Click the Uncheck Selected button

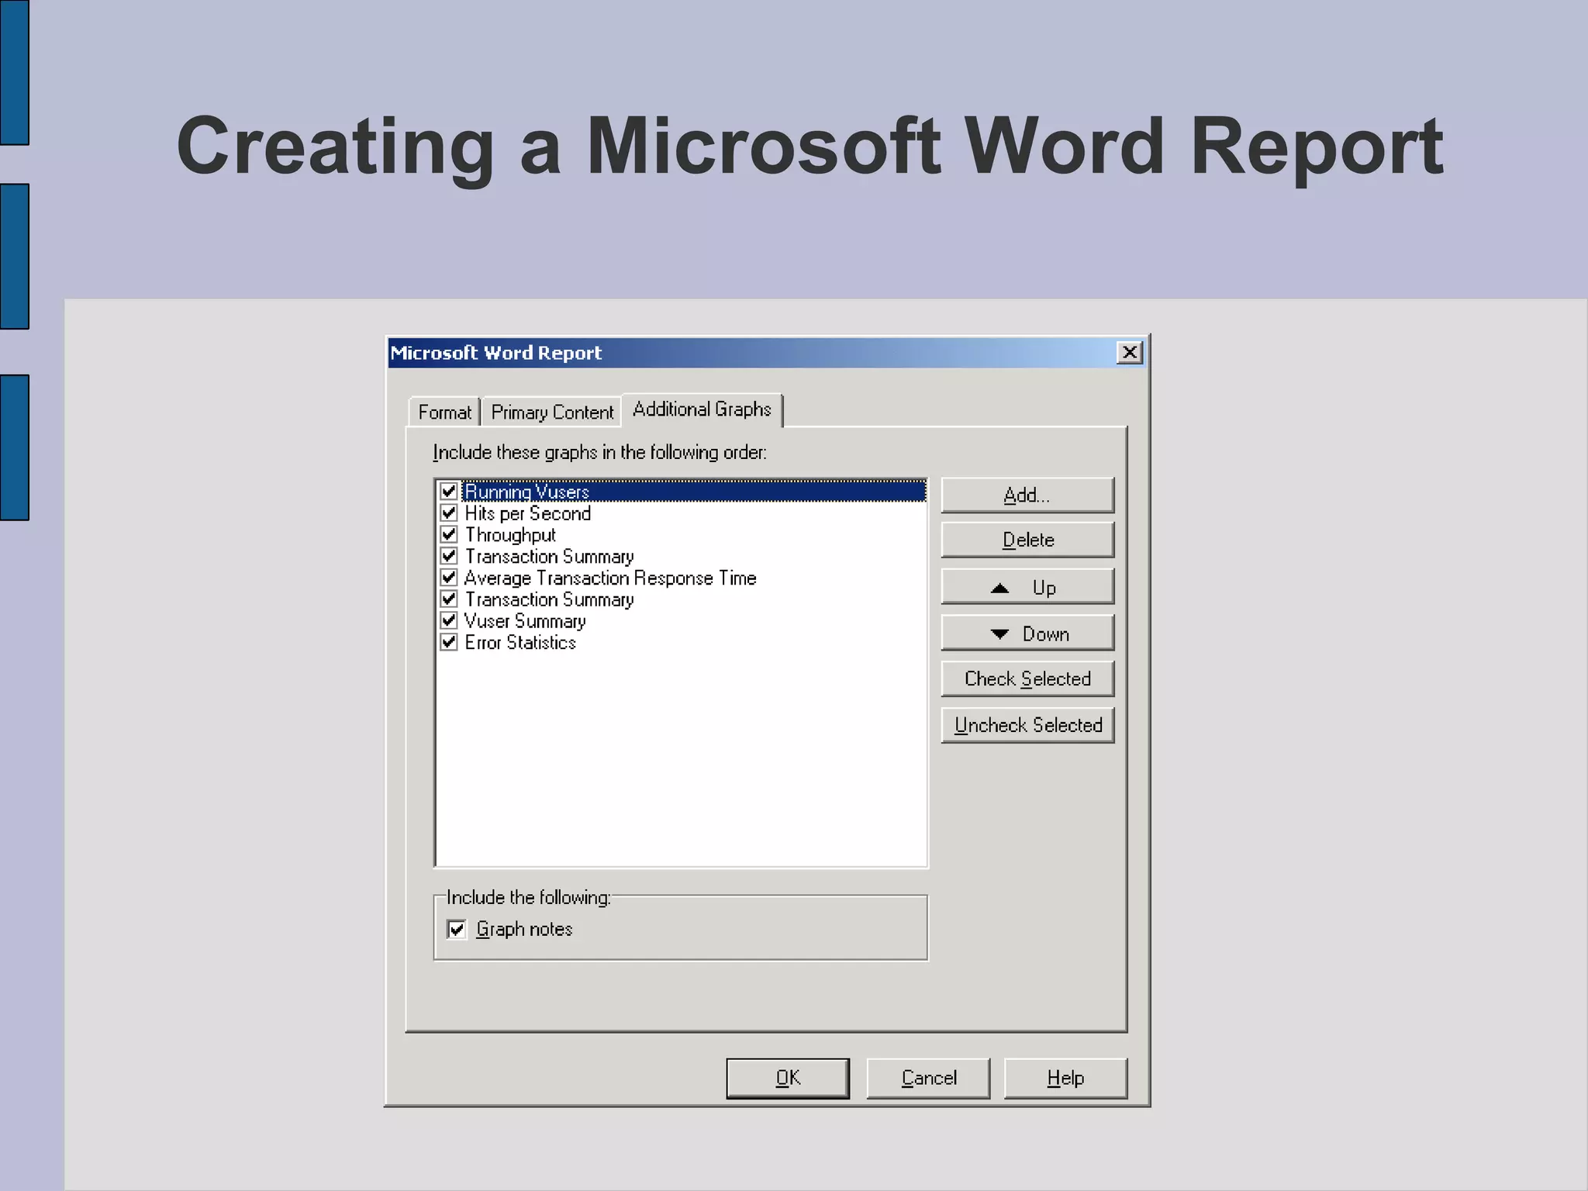[1027, 725]
